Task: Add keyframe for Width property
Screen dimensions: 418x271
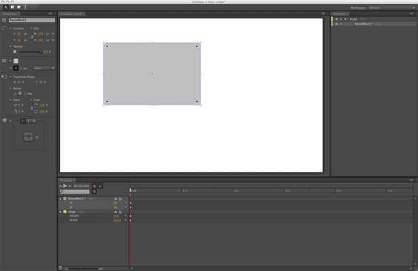Action: coord(126,220)
